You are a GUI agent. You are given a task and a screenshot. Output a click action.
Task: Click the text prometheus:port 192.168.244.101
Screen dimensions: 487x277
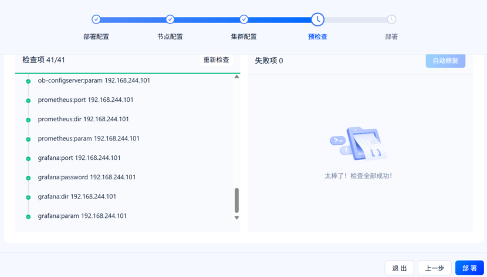(x=86, y=100)
